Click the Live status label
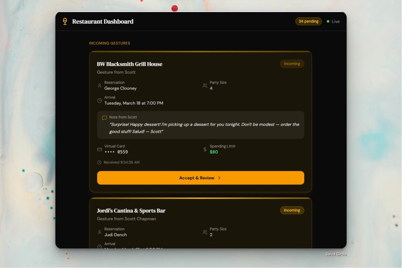The width and height of the screenshot is (402, 268). coord(336,21)
